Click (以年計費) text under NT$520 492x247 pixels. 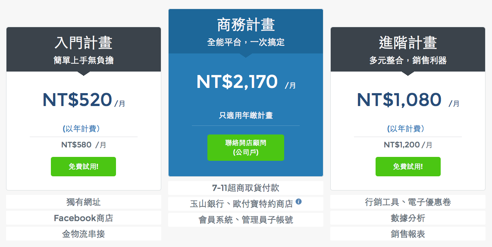tap(81, 129)
